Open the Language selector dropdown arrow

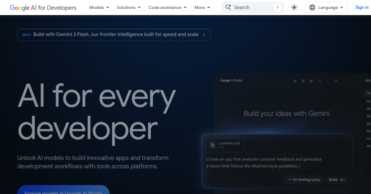tap(342, 7)
